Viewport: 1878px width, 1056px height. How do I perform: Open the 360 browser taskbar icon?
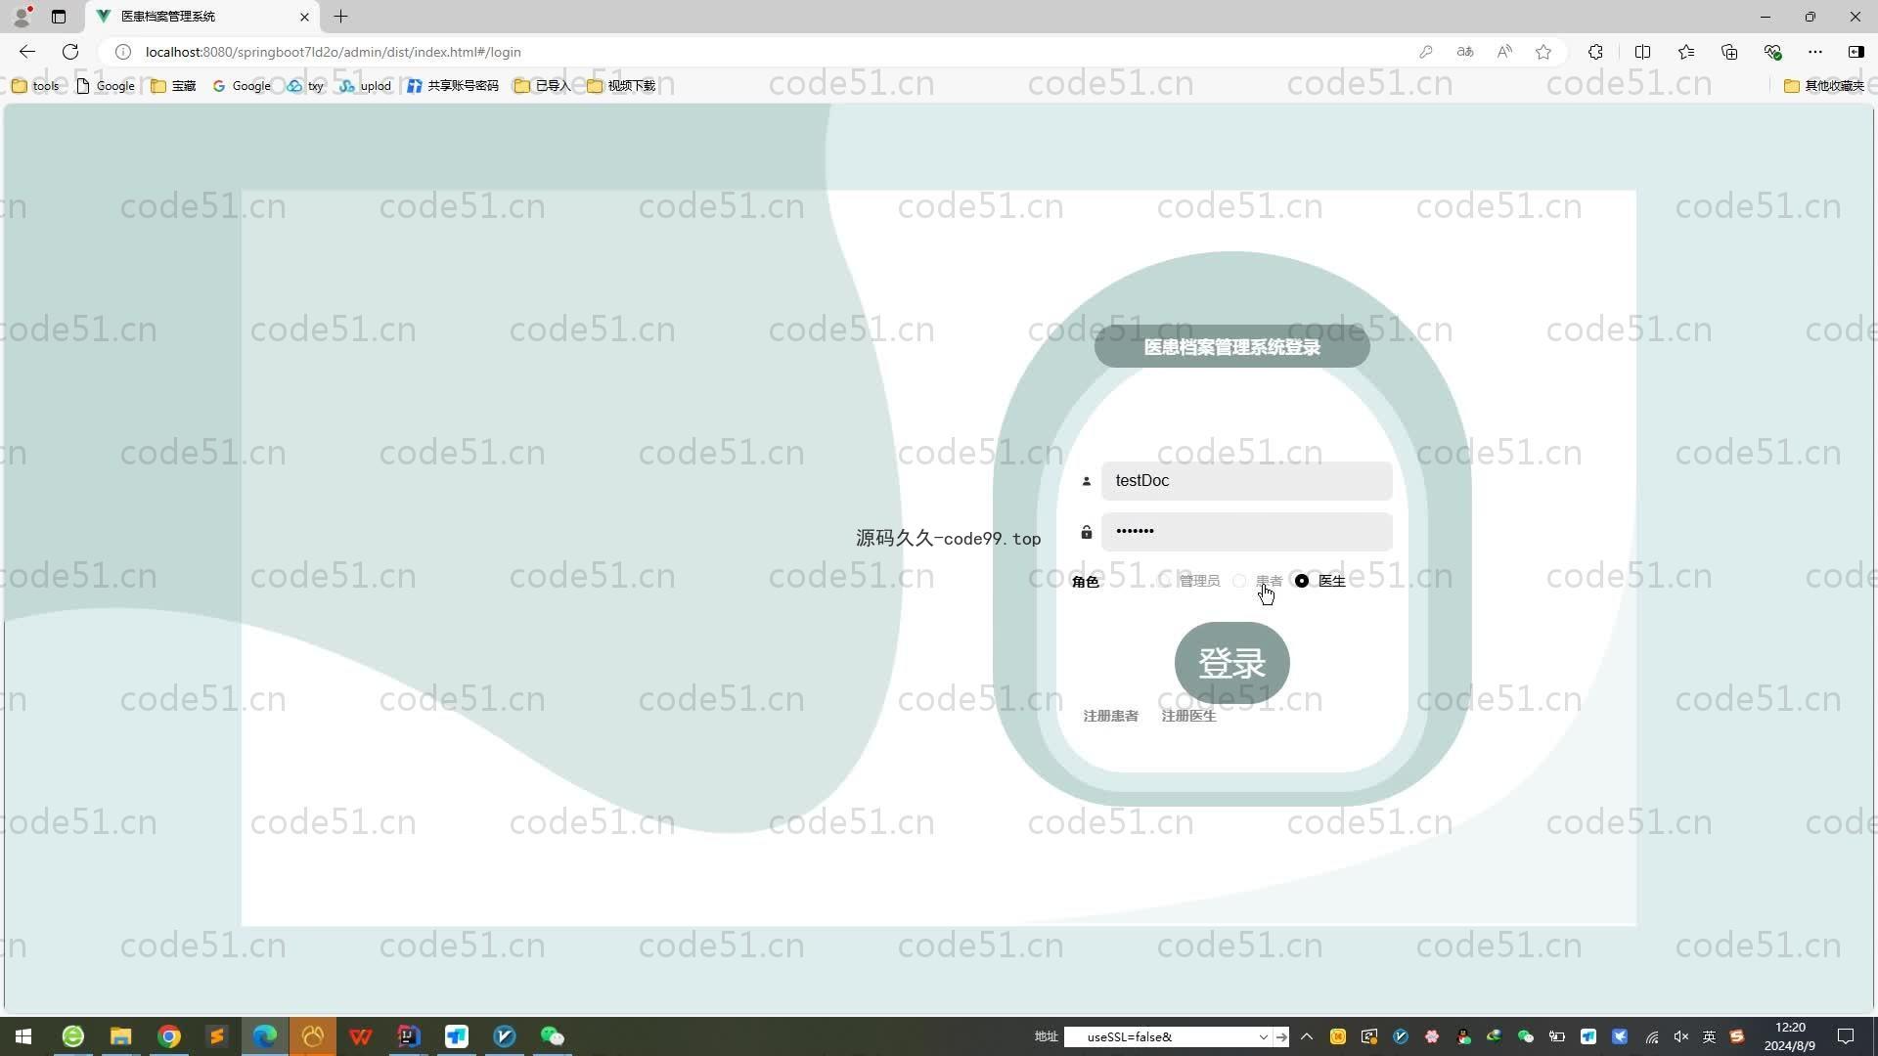click(72, 1036)
